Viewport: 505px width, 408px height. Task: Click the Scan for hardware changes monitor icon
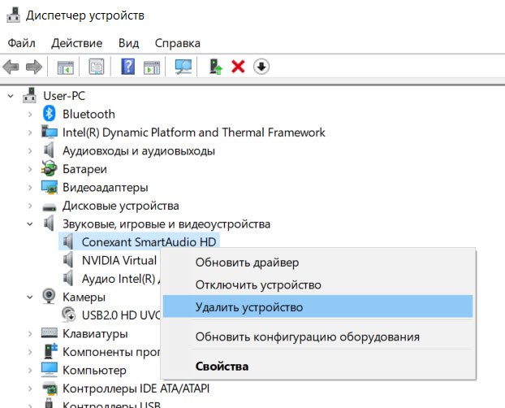[x=183, y=67]
